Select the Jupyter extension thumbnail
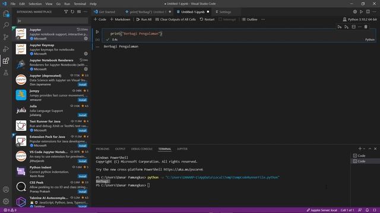This screenshot has width=380, height=213. 21,34
